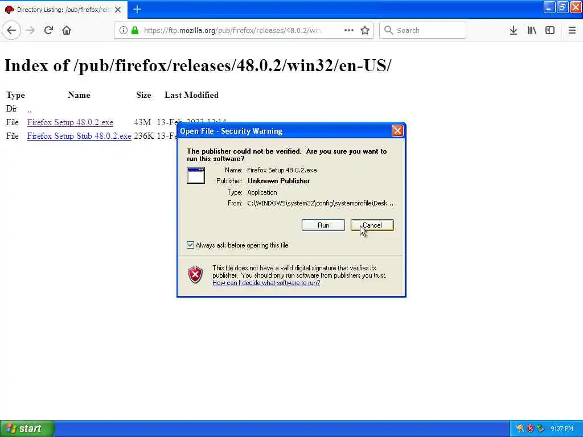Open a new tab with plus
The image size is (583, 437).
click(x=137, y=9)
